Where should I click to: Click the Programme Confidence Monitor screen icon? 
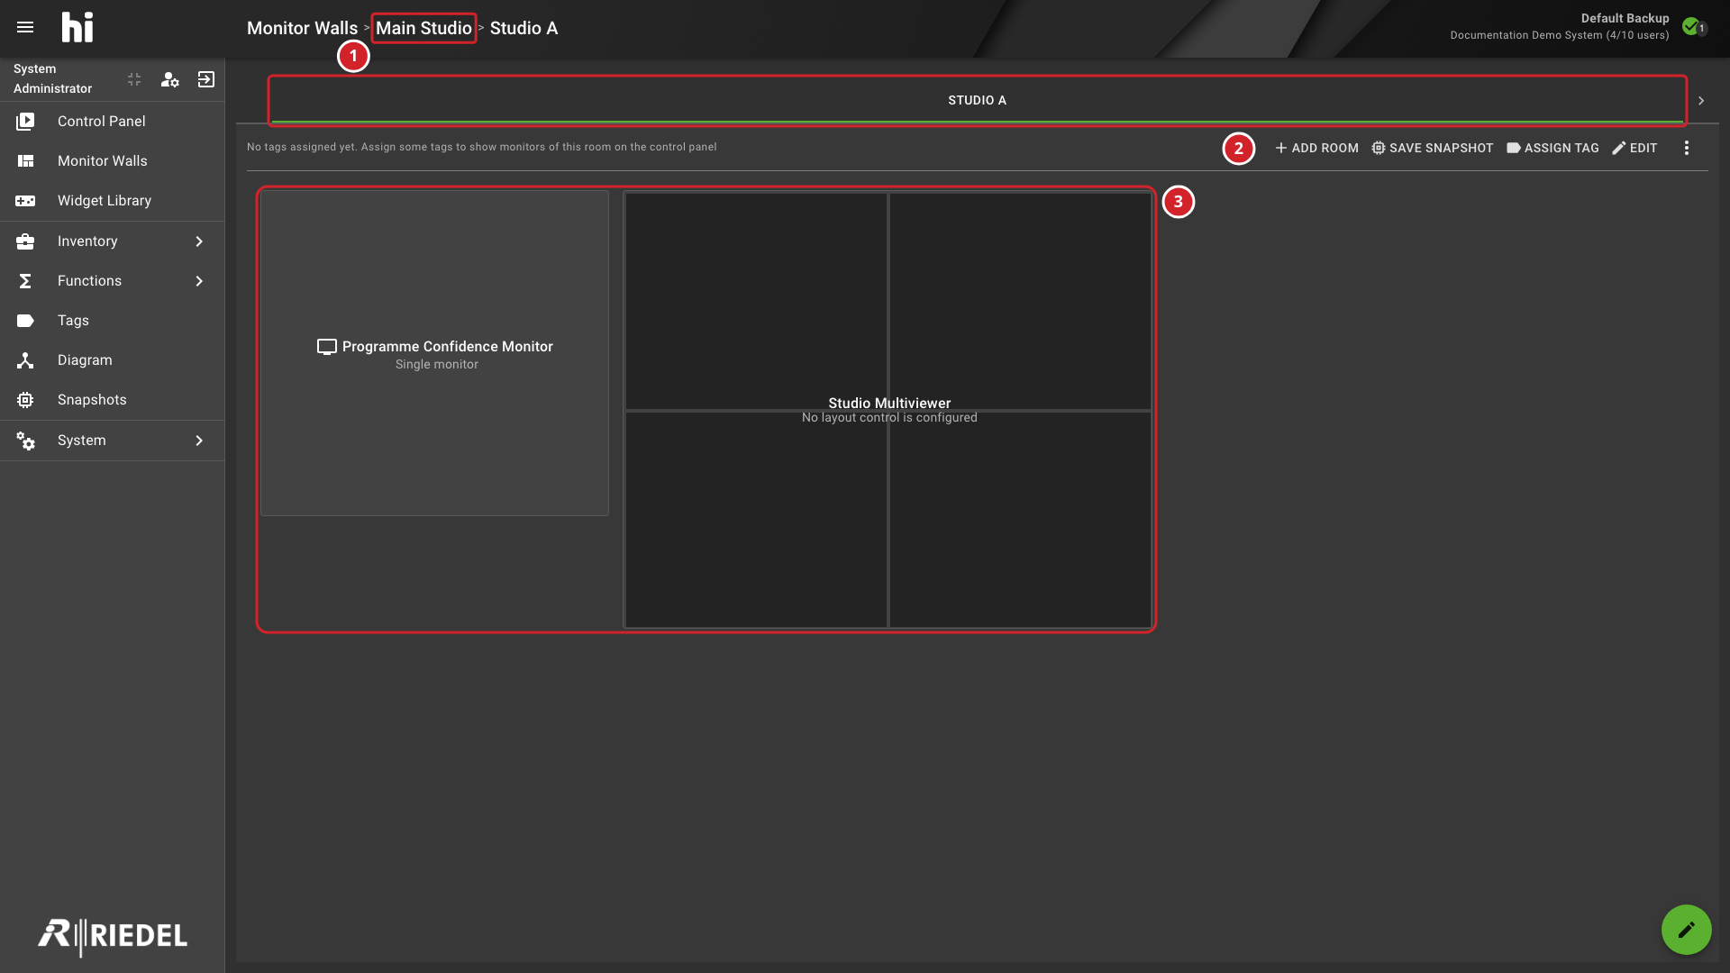pos(327,347)
